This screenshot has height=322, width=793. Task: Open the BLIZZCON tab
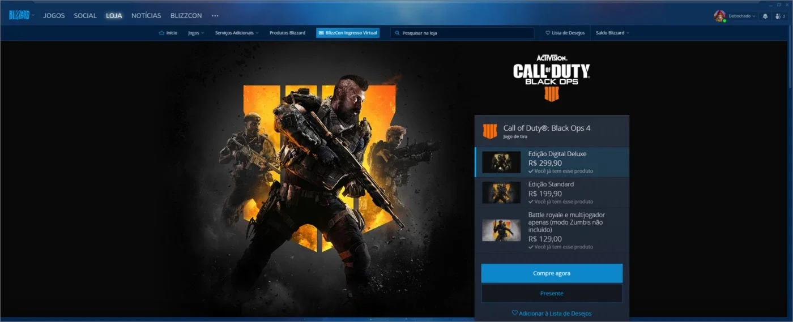point(186,16)
